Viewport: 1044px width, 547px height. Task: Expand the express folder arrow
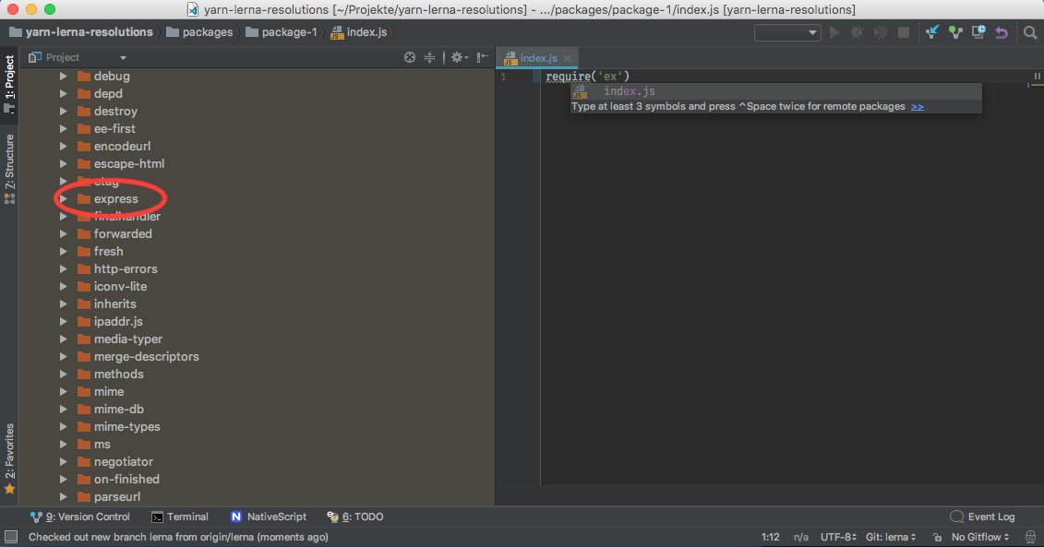click(64, 198)
